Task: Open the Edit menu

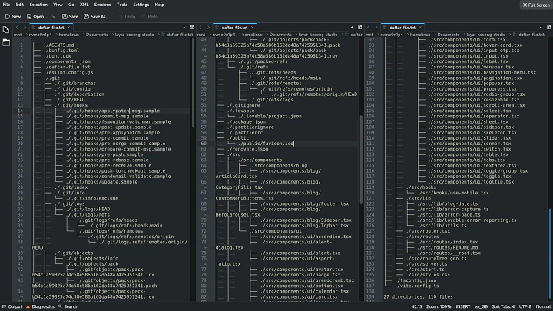Action: (20, 5)
